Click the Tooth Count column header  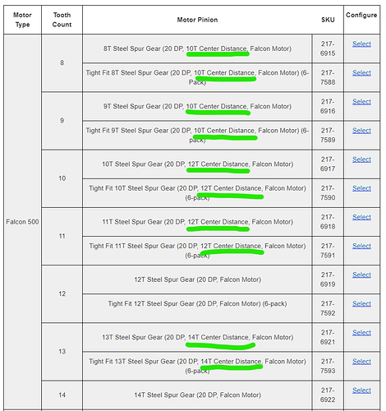click(62, 20)
